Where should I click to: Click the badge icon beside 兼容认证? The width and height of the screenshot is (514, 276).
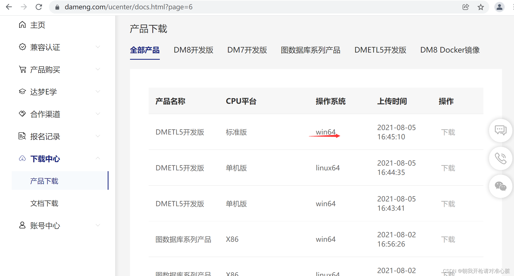(x=22, y=47)
